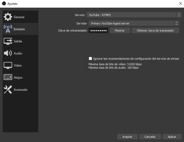Screen dimensions: 184x142
Task: Select the Vídeo monitor icon
Action: [x=8, y=65]
